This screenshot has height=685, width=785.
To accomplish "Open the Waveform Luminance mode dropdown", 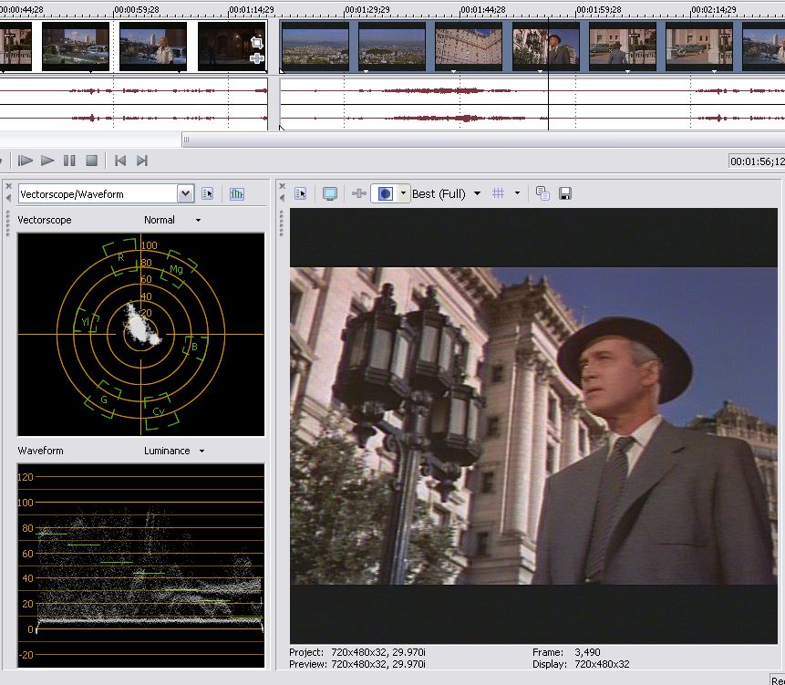I will tap(174, 451).
